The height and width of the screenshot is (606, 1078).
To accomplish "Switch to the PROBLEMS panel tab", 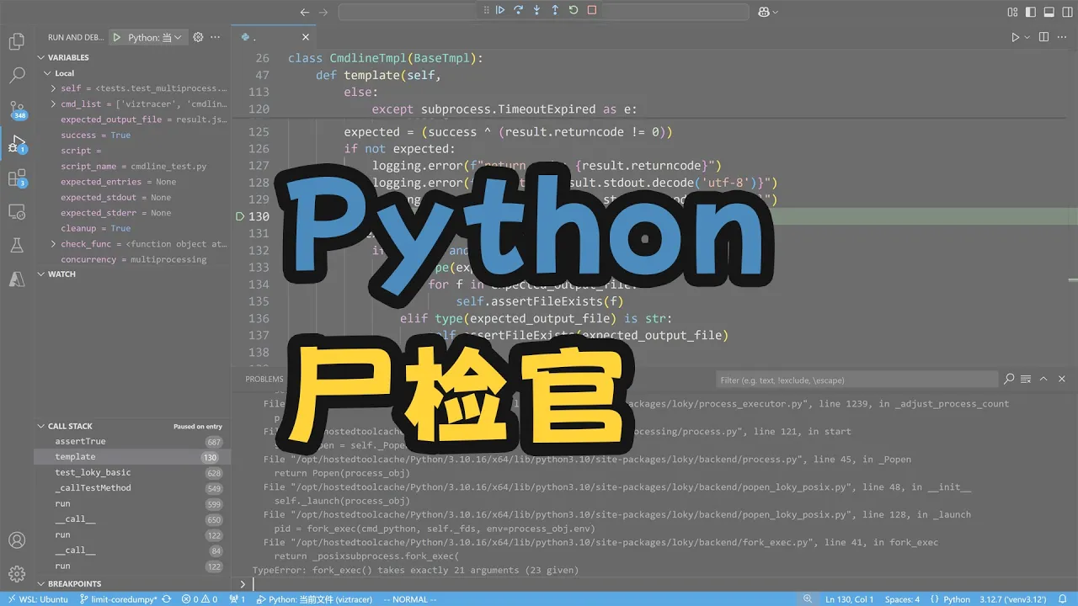I will click(264, 379).
